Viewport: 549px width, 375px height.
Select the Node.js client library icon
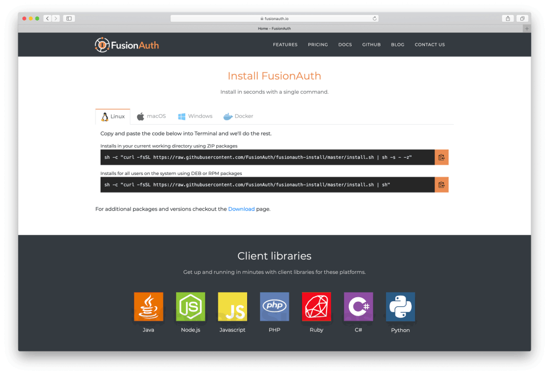[190, 306]
